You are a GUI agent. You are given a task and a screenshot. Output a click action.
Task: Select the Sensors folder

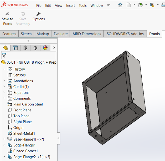16,75
